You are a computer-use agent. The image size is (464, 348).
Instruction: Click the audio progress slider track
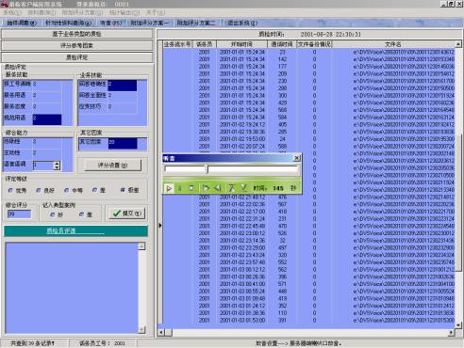(231, 169)
